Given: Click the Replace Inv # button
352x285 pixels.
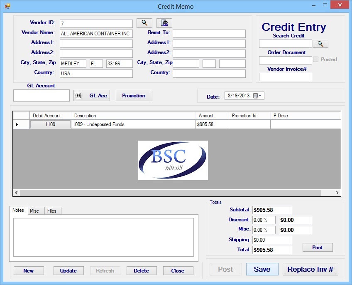Looking at the screenshot, I should 310,269.
